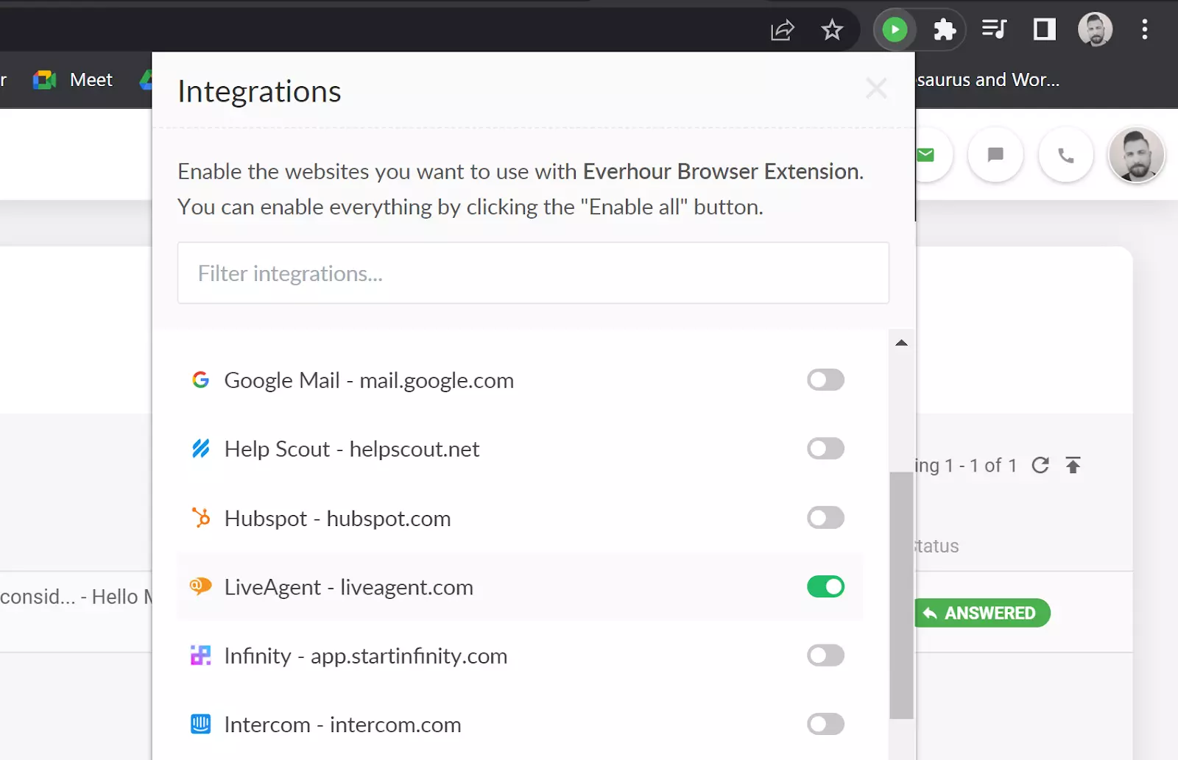Open the Chrome side panel icon

(1043, 29)
